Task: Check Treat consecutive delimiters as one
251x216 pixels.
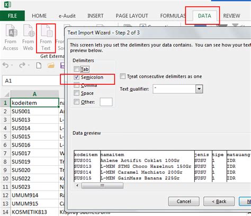Action: tap(122, 76)
